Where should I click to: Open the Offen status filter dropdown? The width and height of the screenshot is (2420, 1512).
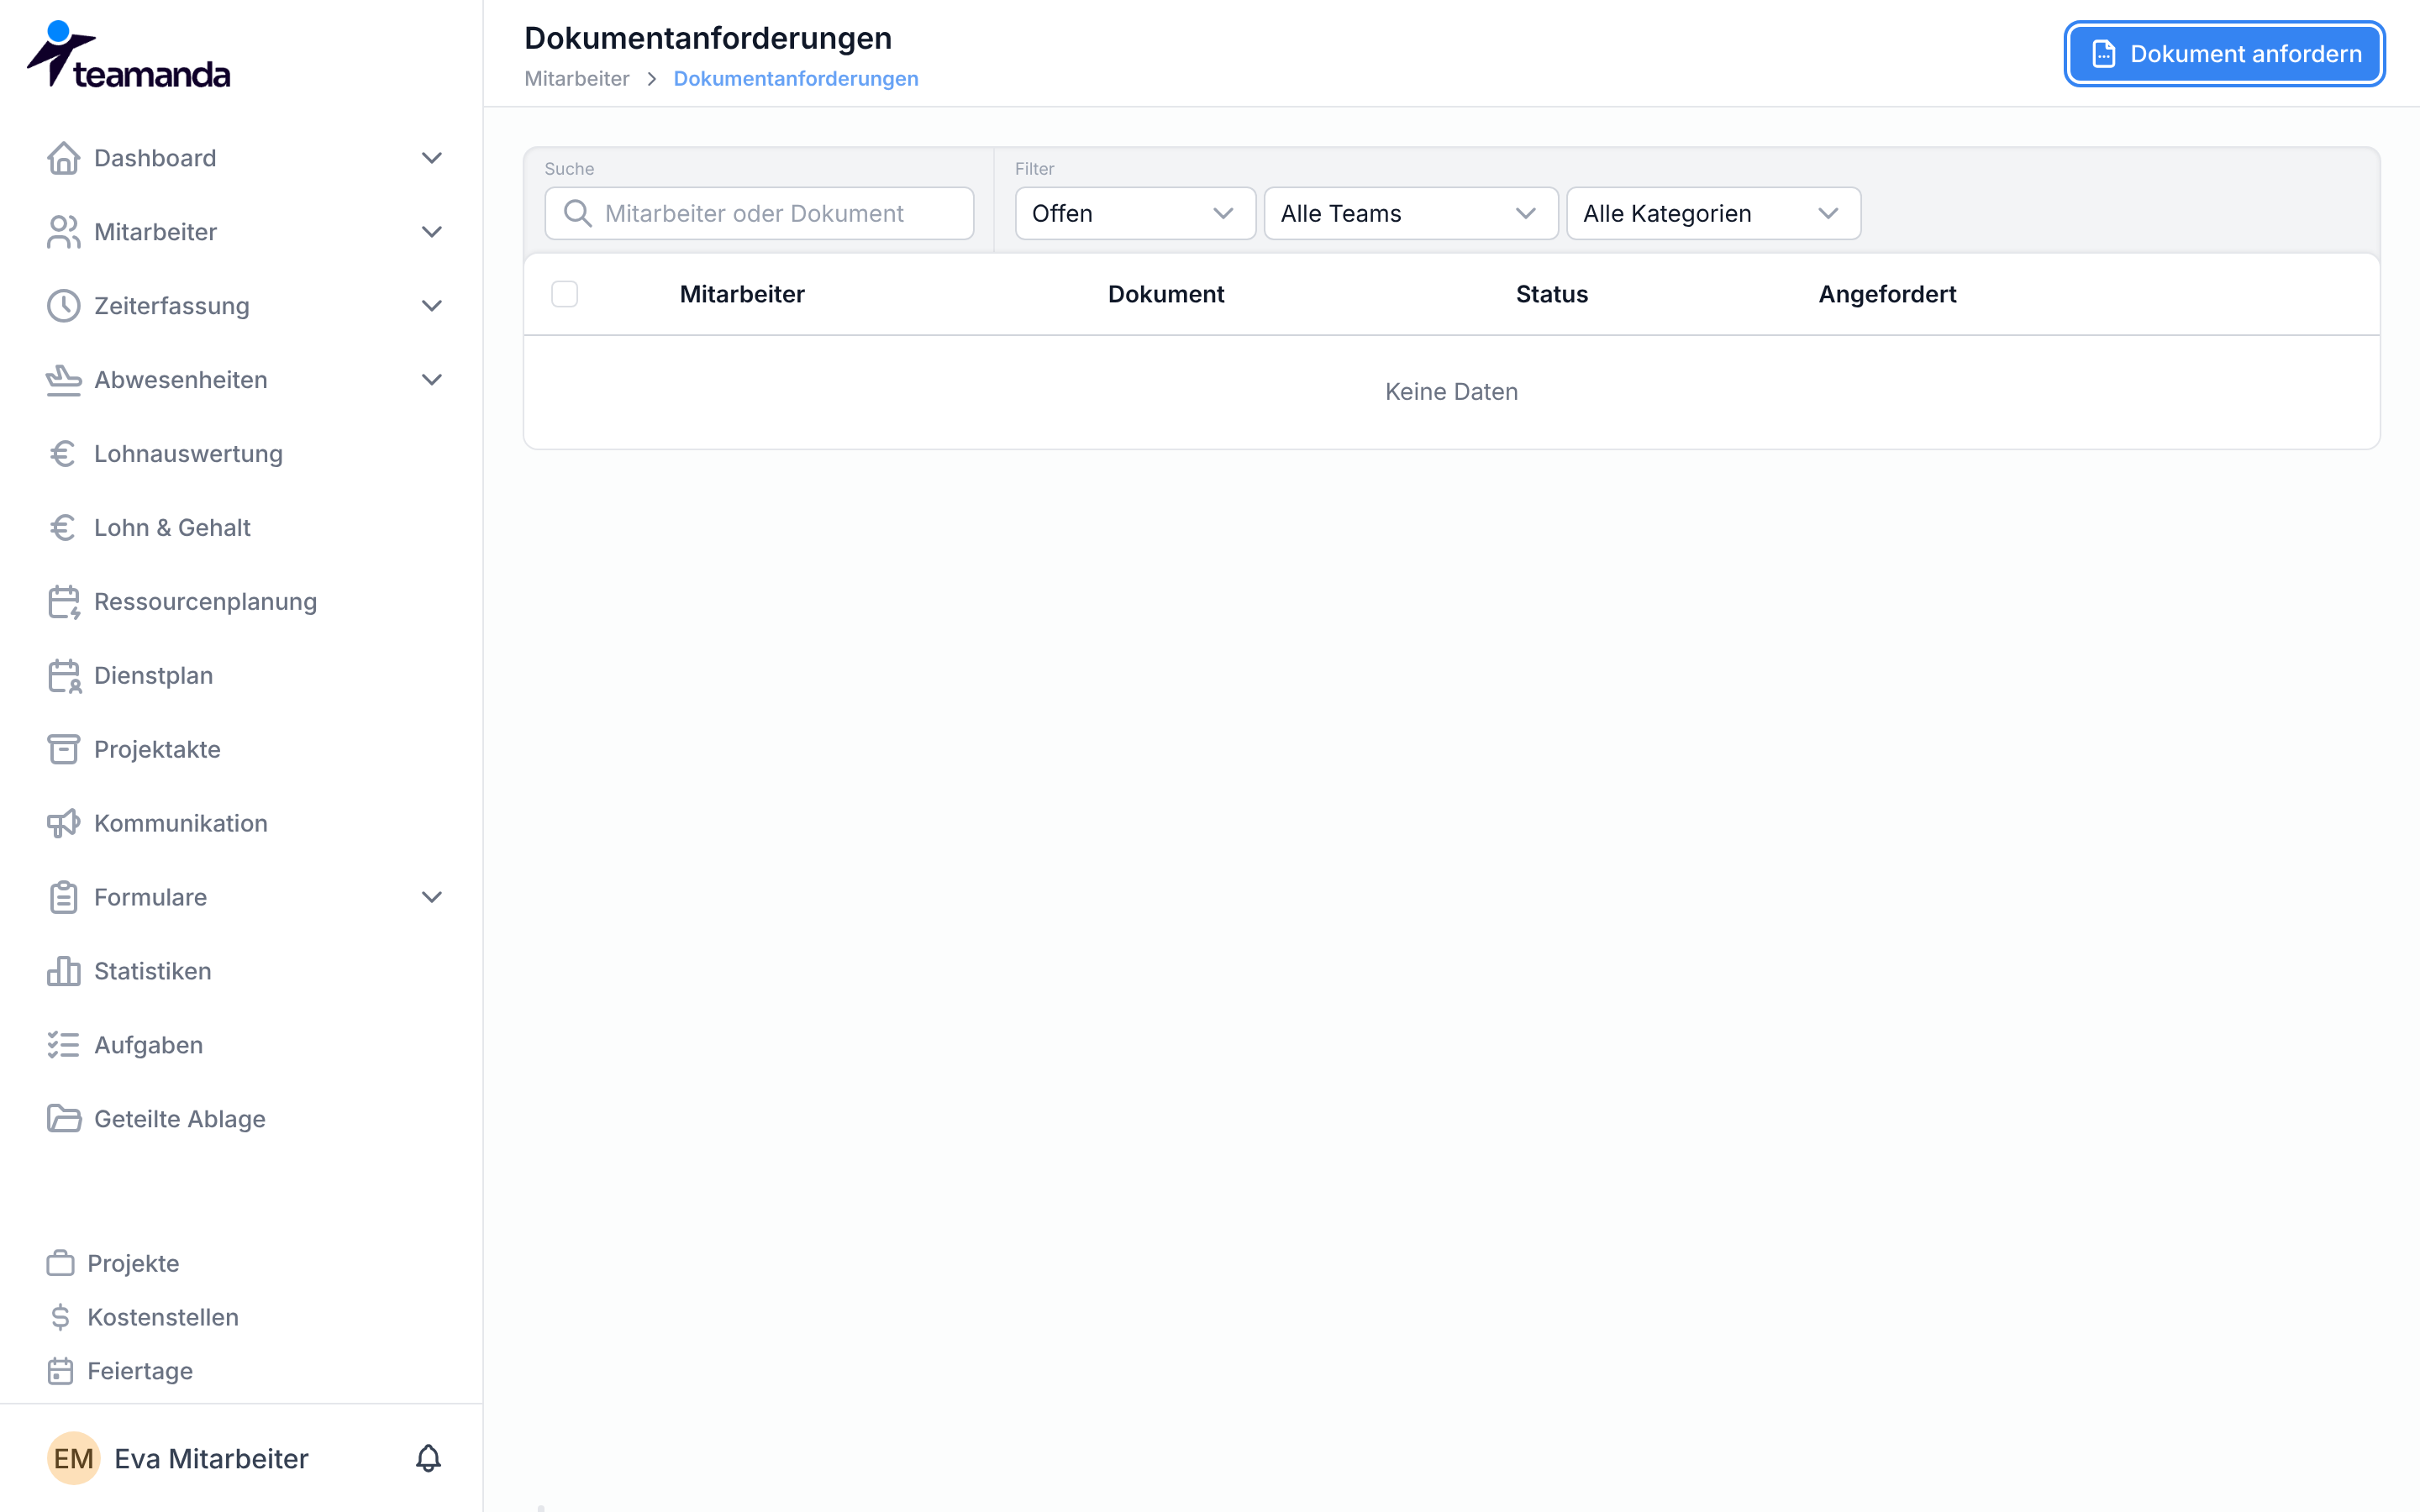click(1135, 213)
